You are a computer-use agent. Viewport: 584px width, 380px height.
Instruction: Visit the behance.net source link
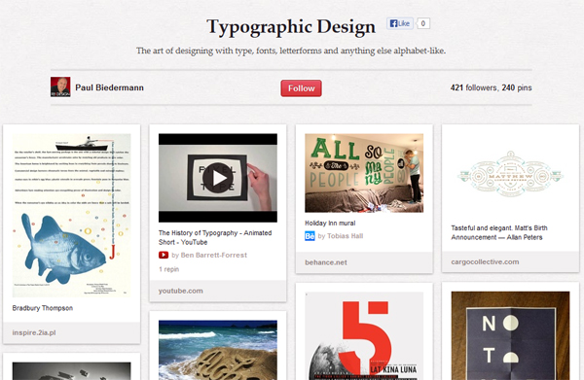tap(326, 262)
